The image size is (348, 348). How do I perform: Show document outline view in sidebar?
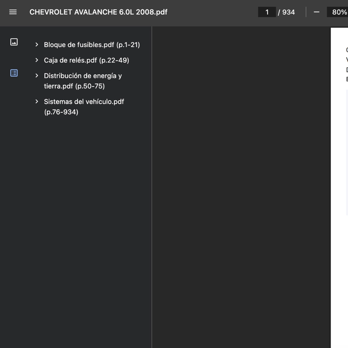(x=14, y=73)
